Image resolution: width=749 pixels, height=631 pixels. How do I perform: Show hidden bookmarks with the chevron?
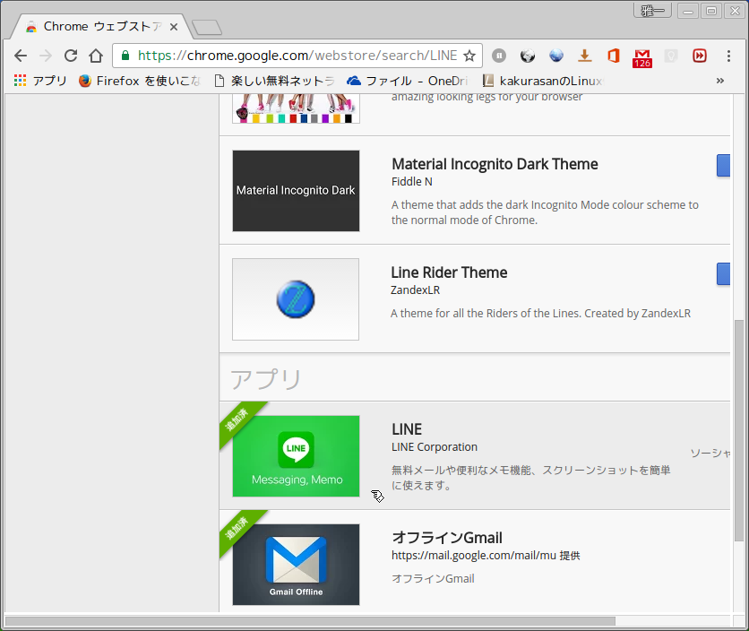[719, 81]
